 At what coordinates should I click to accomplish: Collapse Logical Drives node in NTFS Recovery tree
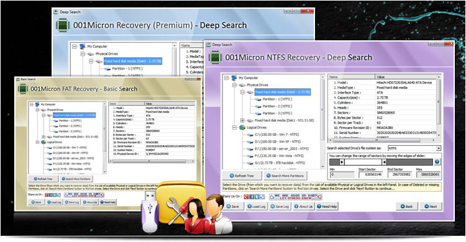[234, 127]
